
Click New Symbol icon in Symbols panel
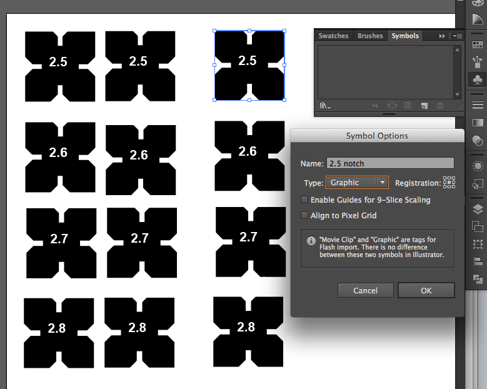(x=424, y=106)
